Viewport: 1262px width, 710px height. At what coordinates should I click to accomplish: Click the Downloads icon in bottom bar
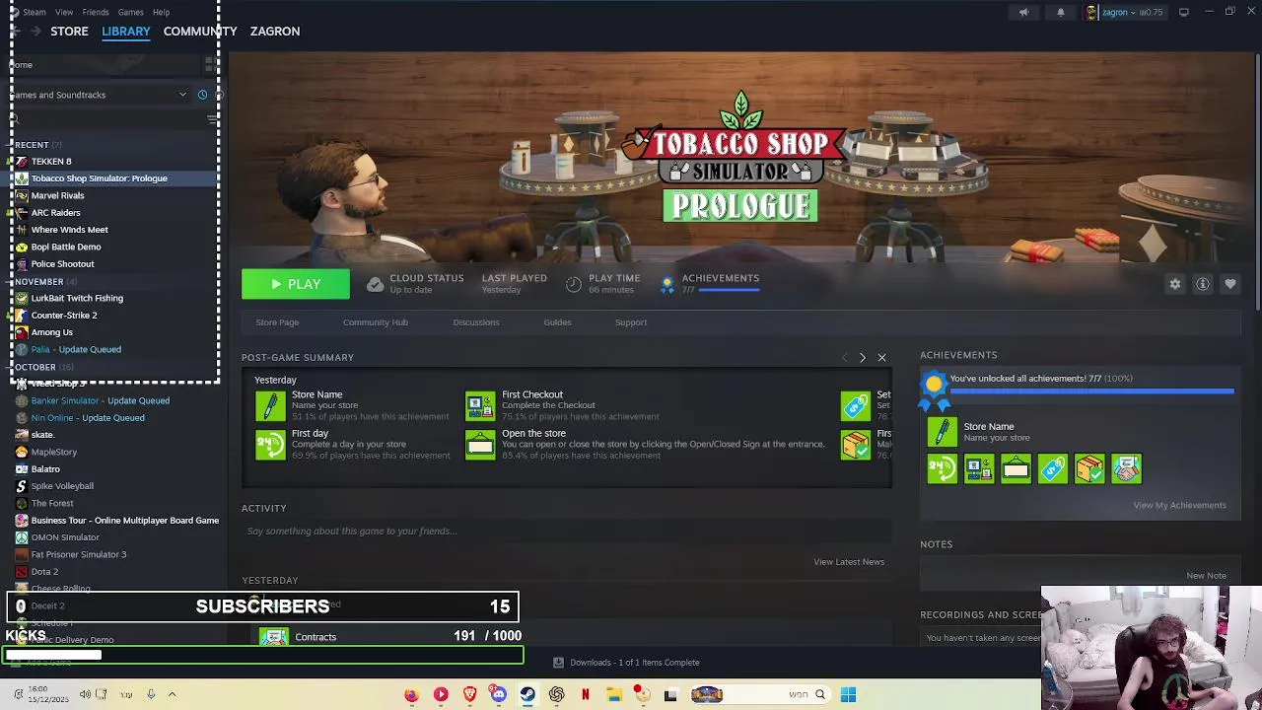(558, 663)
